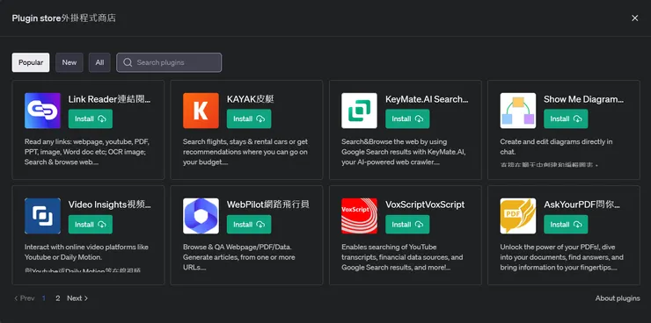Click the AskYourPDF yellow PDF icon
Image resolution: width=651 pixels, height=323 pixels.
click(518, 216)
